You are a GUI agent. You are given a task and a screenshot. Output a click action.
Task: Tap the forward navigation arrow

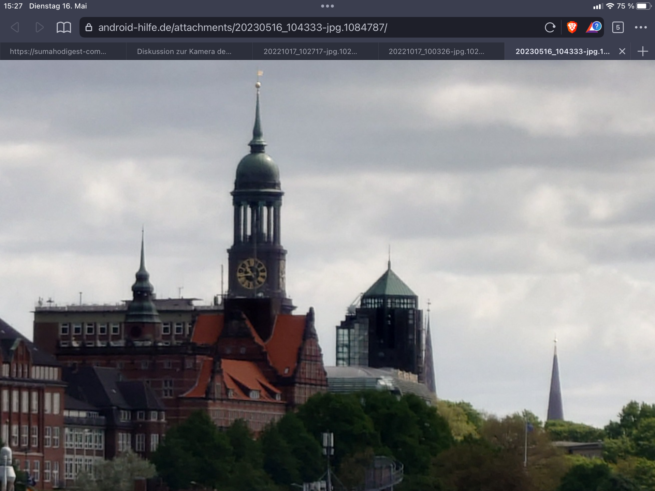pos(40,27)
